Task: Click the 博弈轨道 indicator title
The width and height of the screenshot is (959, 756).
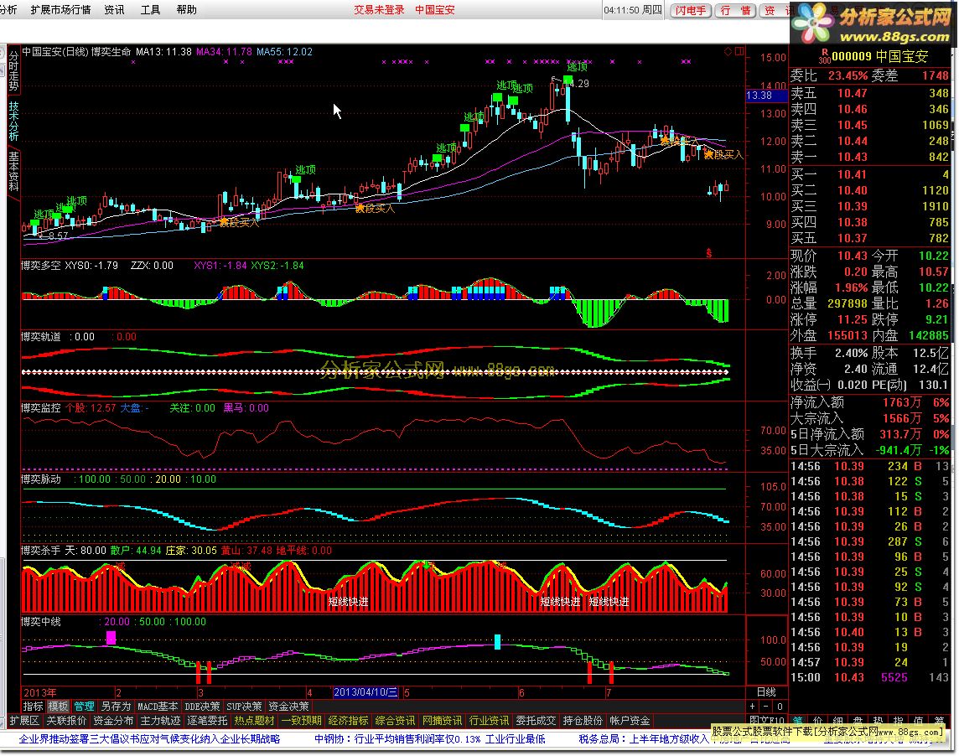Action: 40,336
